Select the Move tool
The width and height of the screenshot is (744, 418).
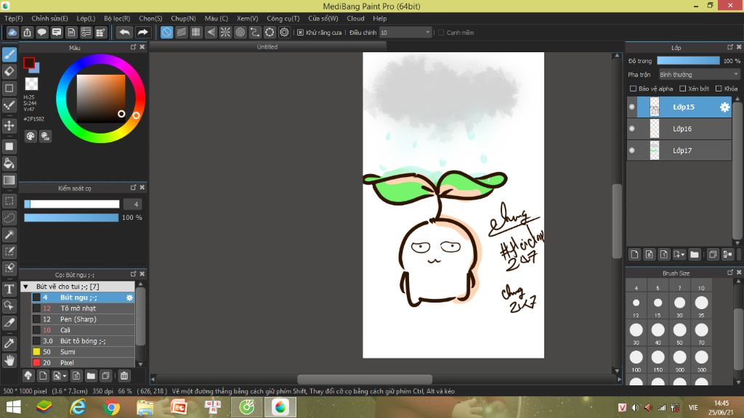[x=9, y=126]
